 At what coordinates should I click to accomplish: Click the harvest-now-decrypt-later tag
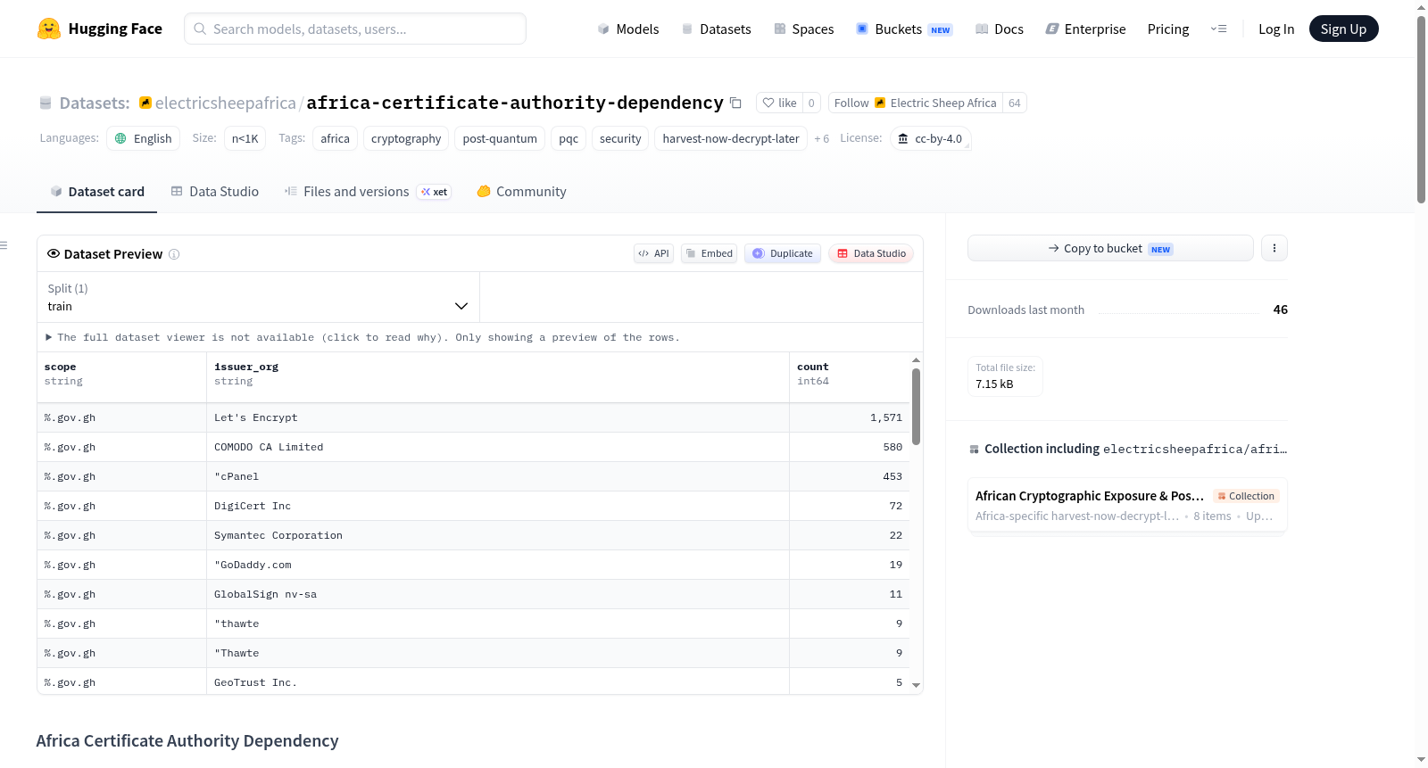pos(731,138)
